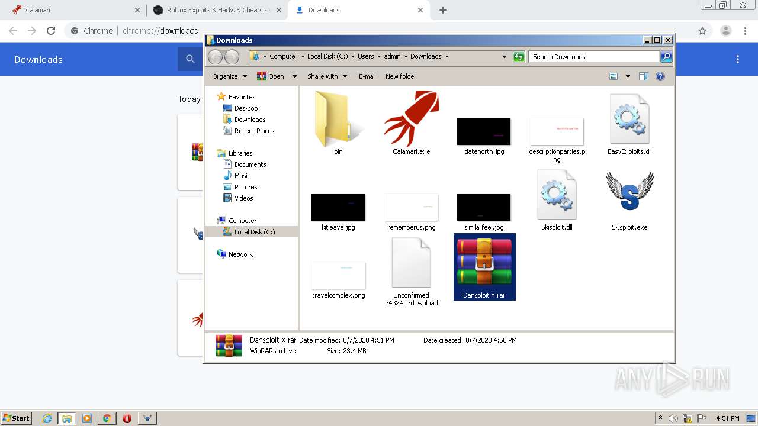Open Chrome main menu dots
Screen dimensions: 758x426
pos(746,31)
